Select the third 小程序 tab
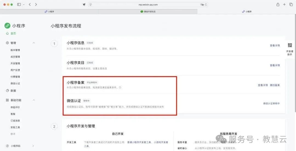This screenshot has width=296, height=151. click(x=247, y=11)
